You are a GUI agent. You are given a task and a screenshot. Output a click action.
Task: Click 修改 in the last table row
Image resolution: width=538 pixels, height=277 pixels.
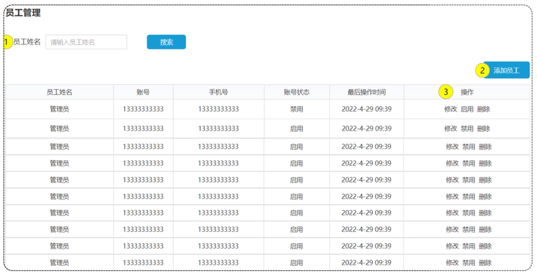[452, 263]
